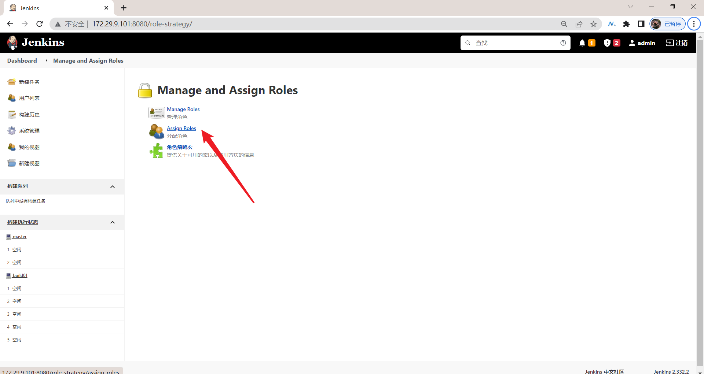Click the 构建历史 notepad icon
The height and width of the screenshot is (374, 704).
12,114
